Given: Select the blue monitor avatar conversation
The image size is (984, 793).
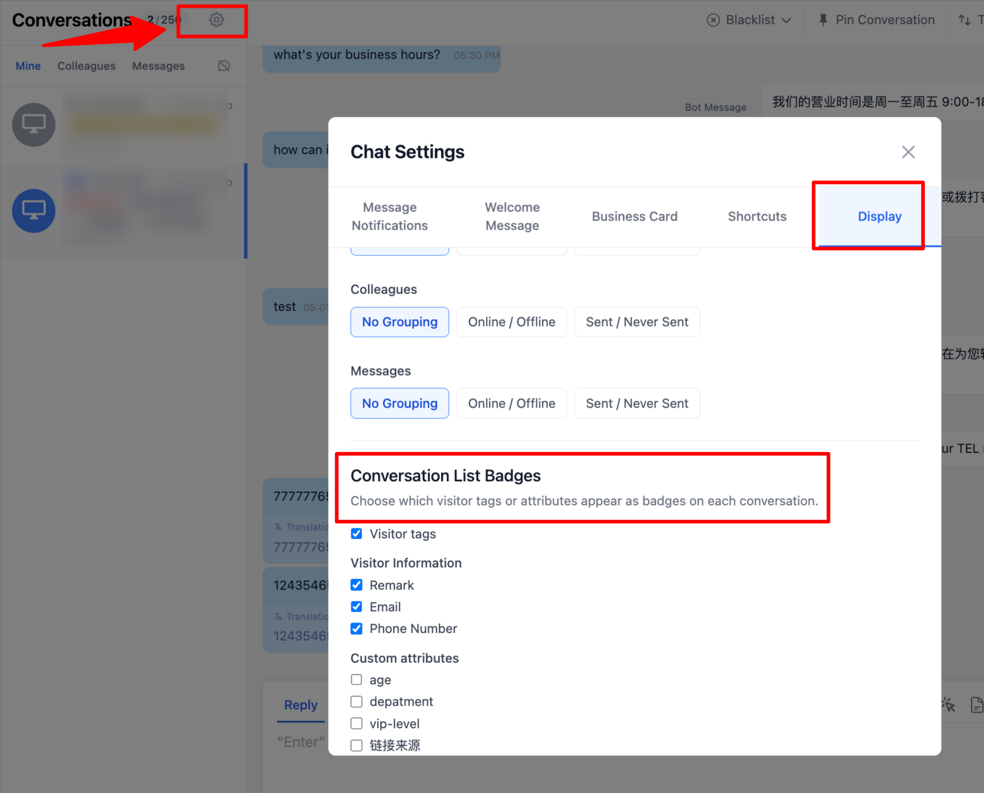Looking at the screenshot, I should tap(34, 210).
